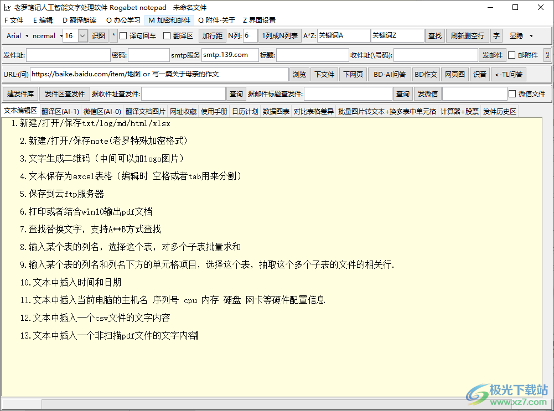Image resolution: width=554 pixels, height=411 pixels.
Task: Expand the normal font style dropdown
Action: [x=47, y=35]
